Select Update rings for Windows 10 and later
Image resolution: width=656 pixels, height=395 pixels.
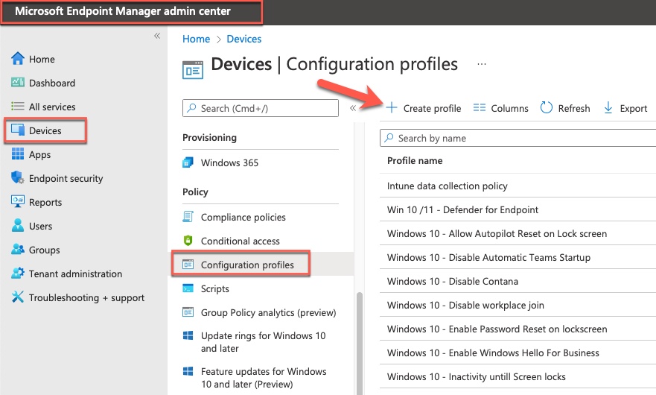[263, 342]
